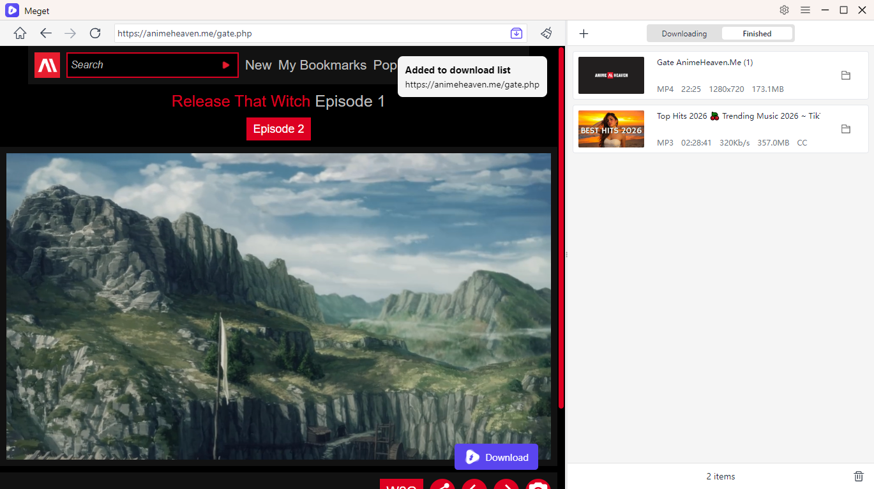Open the cleanup brush icon next to address bar
Screen dimensions: 874x489
click(x=546, y=33)
